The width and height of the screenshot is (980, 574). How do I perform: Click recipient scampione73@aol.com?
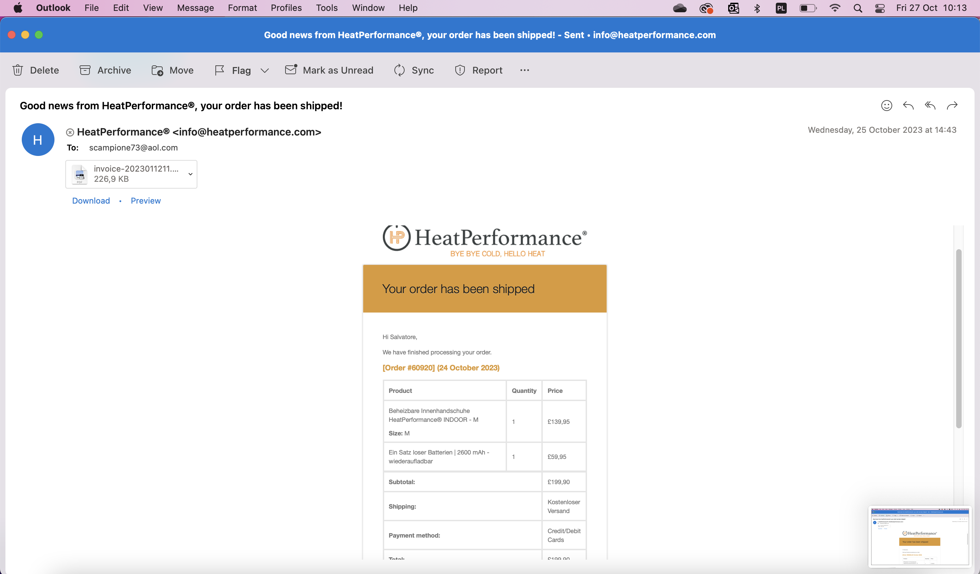click(x=133, y=147)
